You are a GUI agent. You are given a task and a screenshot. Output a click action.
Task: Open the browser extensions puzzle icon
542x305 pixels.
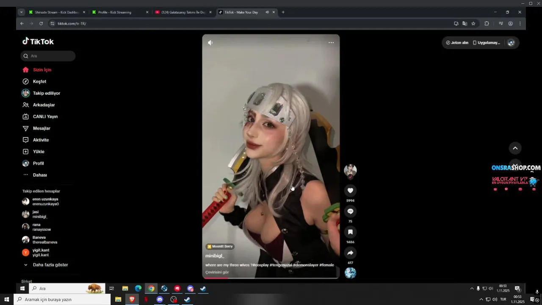pos(487,24)
